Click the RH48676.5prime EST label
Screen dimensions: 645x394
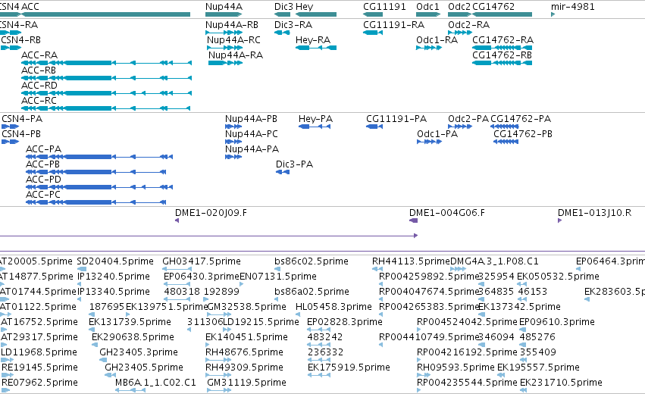coord(244,352)
